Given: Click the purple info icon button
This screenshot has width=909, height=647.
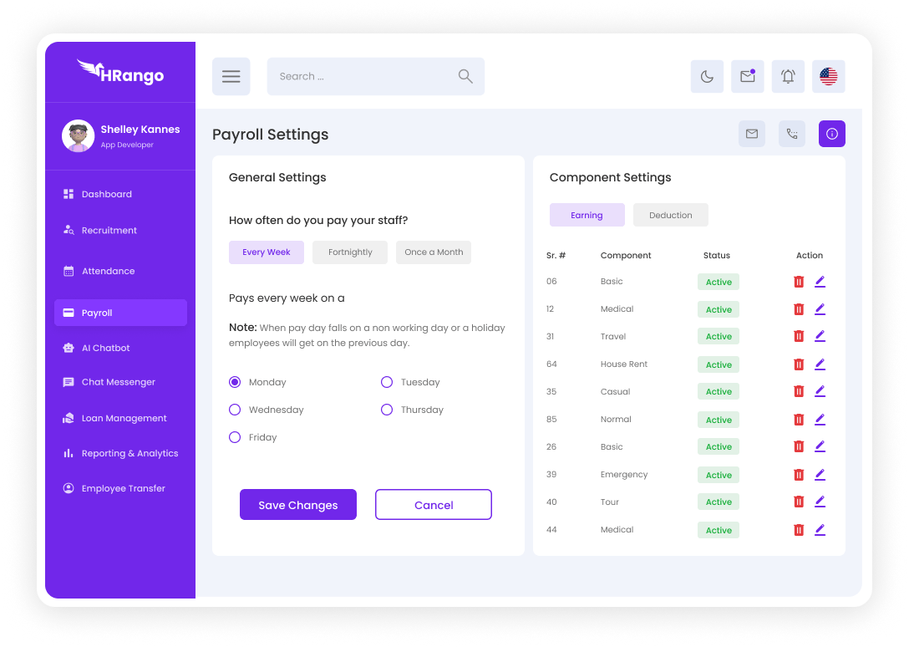Looking at the screenshot, I should (x=831, y=134).
